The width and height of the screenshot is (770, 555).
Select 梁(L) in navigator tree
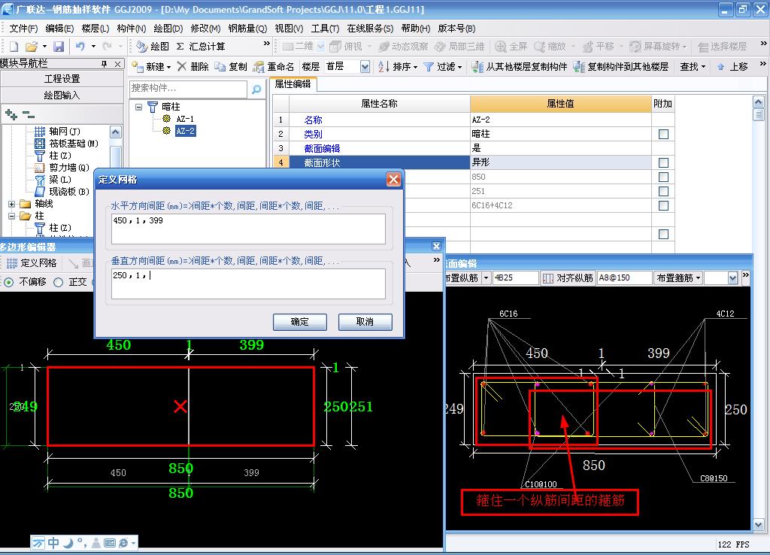tap(60, 179)
